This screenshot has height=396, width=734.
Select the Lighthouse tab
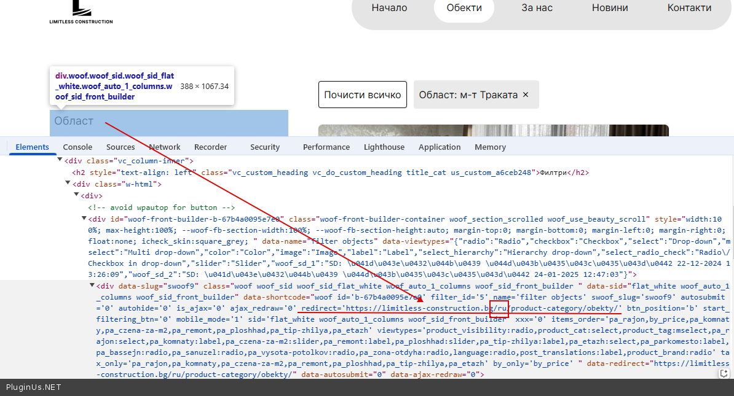[384, 147]
